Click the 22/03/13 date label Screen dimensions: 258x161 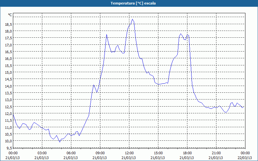245,158
